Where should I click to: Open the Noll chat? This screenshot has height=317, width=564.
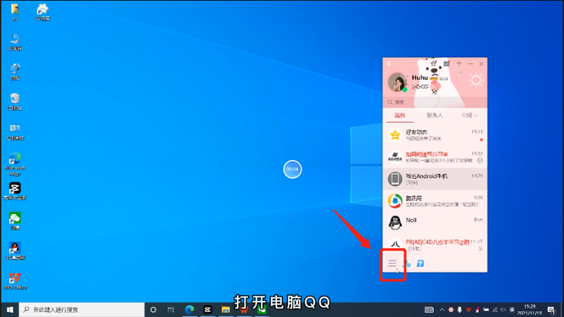[435, 223]
